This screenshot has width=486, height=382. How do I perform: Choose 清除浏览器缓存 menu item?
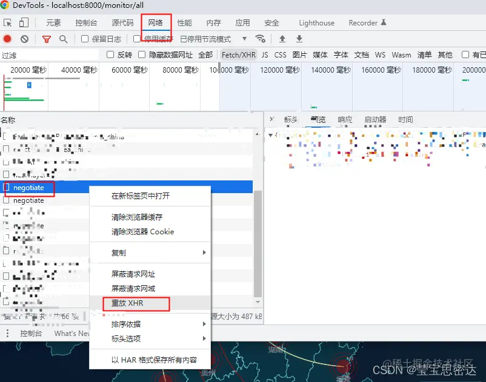tap(150, 217)
